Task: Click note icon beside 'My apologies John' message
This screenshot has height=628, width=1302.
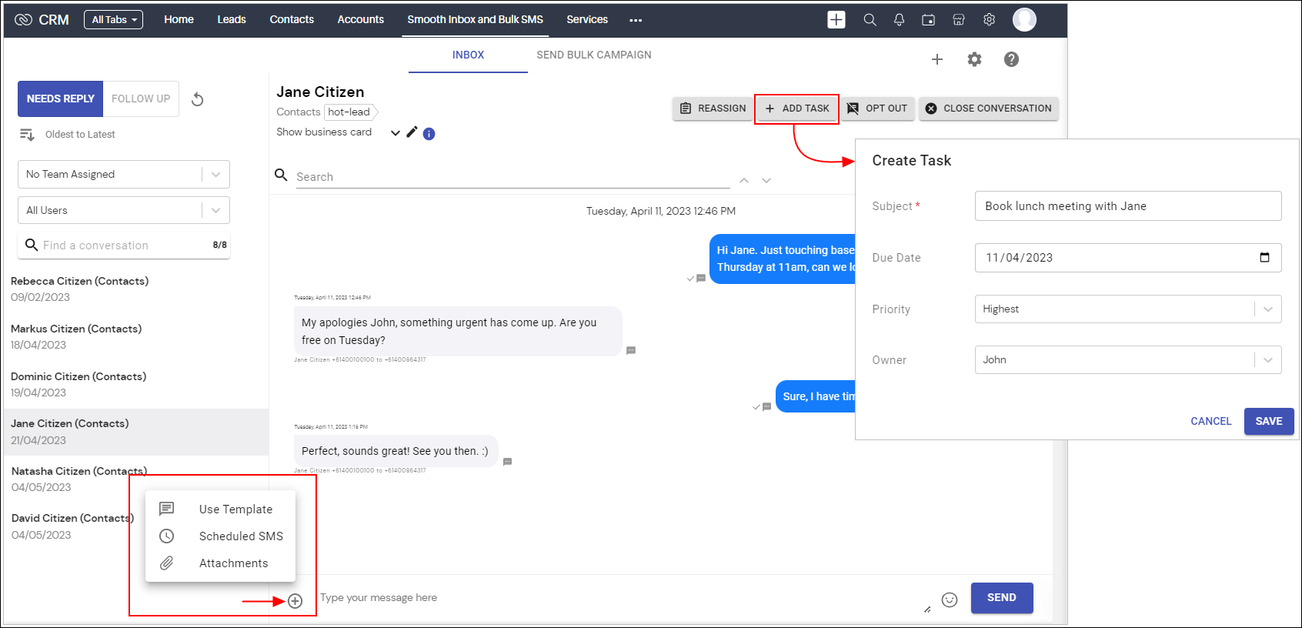Action: pyautogui.click(x=631, y=350)
